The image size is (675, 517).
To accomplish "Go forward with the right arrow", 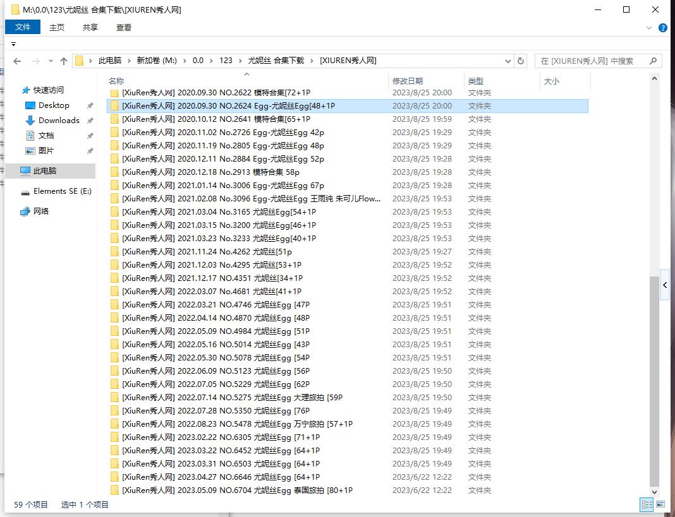I will coord(36,61).
